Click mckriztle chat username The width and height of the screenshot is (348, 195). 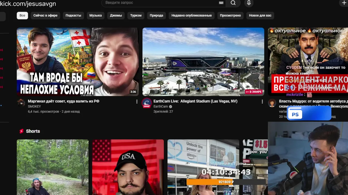tap(294, 95)
